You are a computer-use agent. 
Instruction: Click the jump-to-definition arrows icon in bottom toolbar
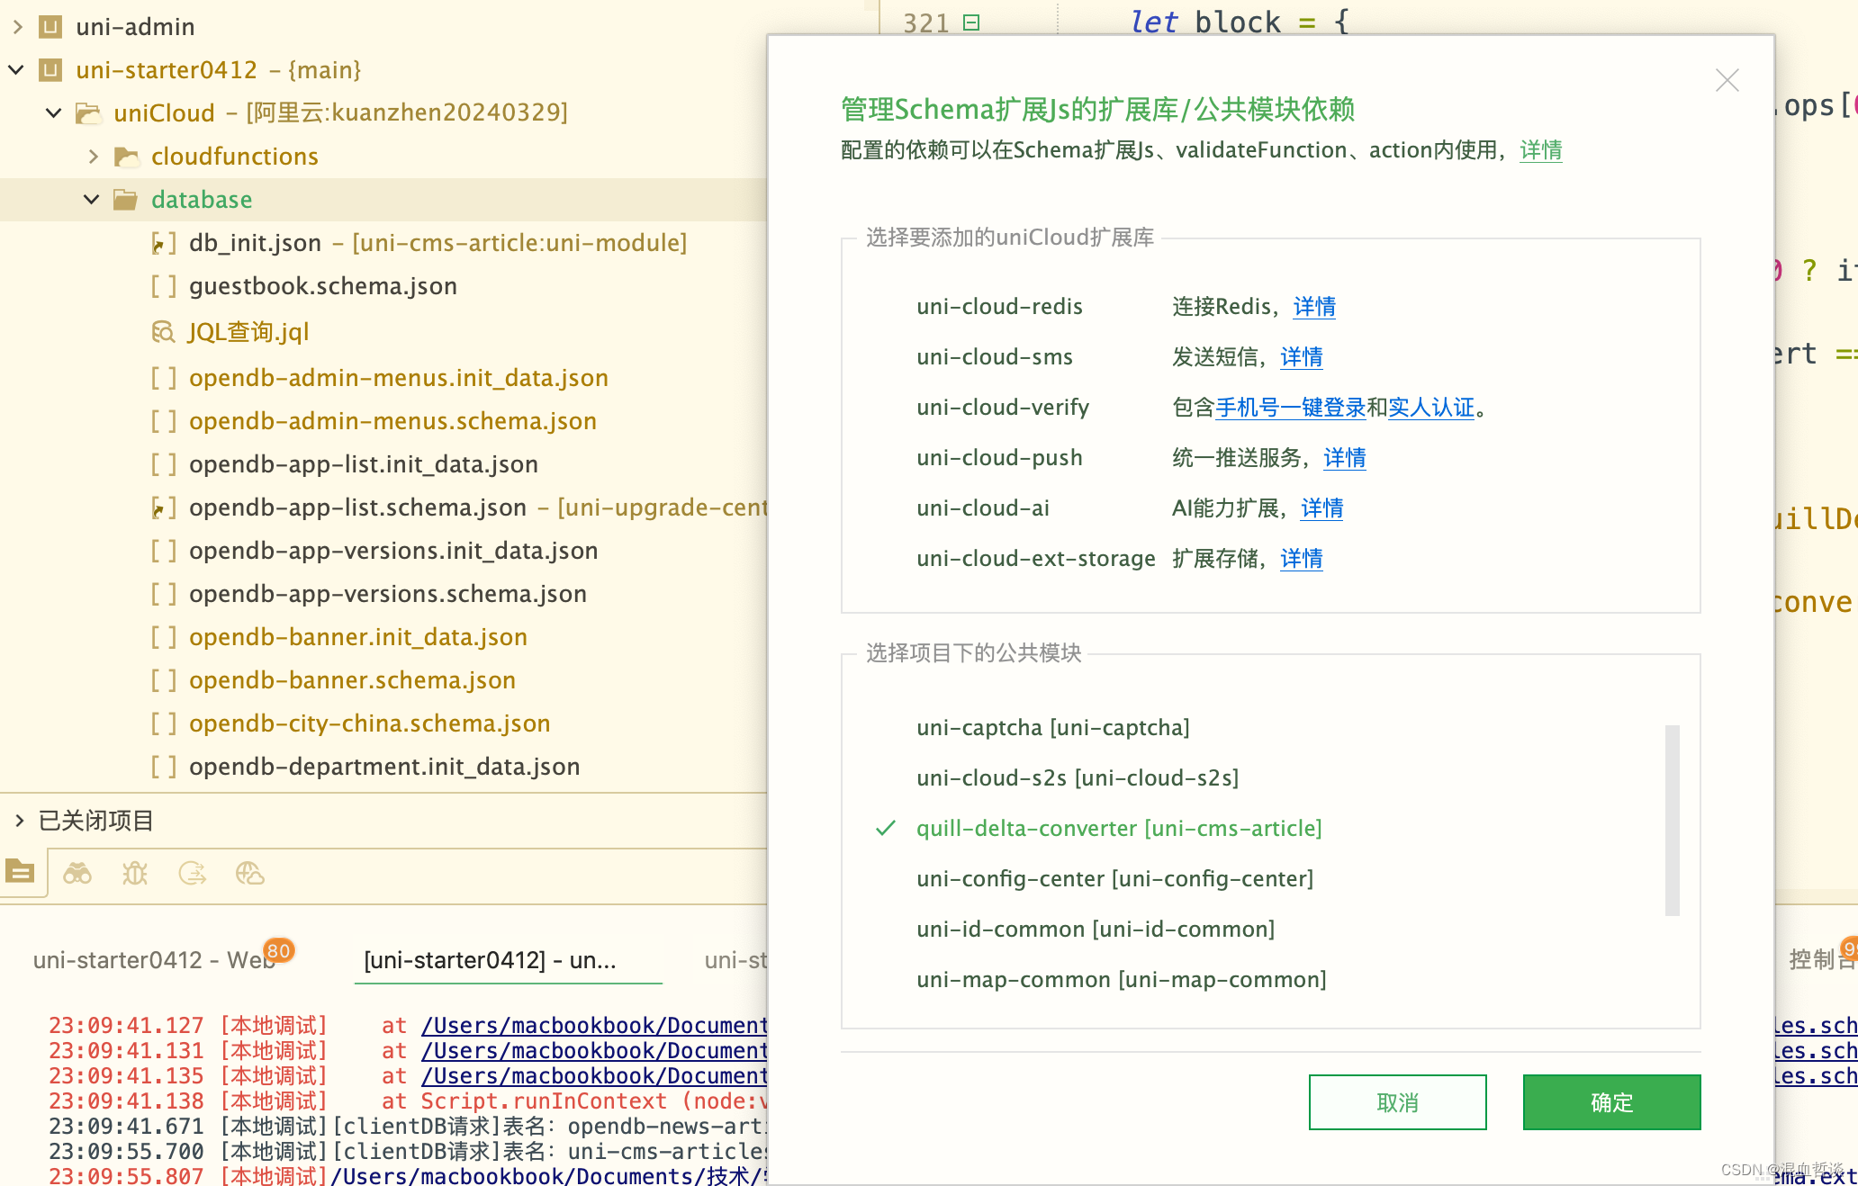(193, 872)
